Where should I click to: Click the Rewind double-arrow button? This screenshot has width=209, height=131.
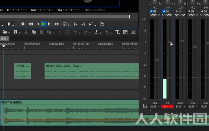point(31,24)
